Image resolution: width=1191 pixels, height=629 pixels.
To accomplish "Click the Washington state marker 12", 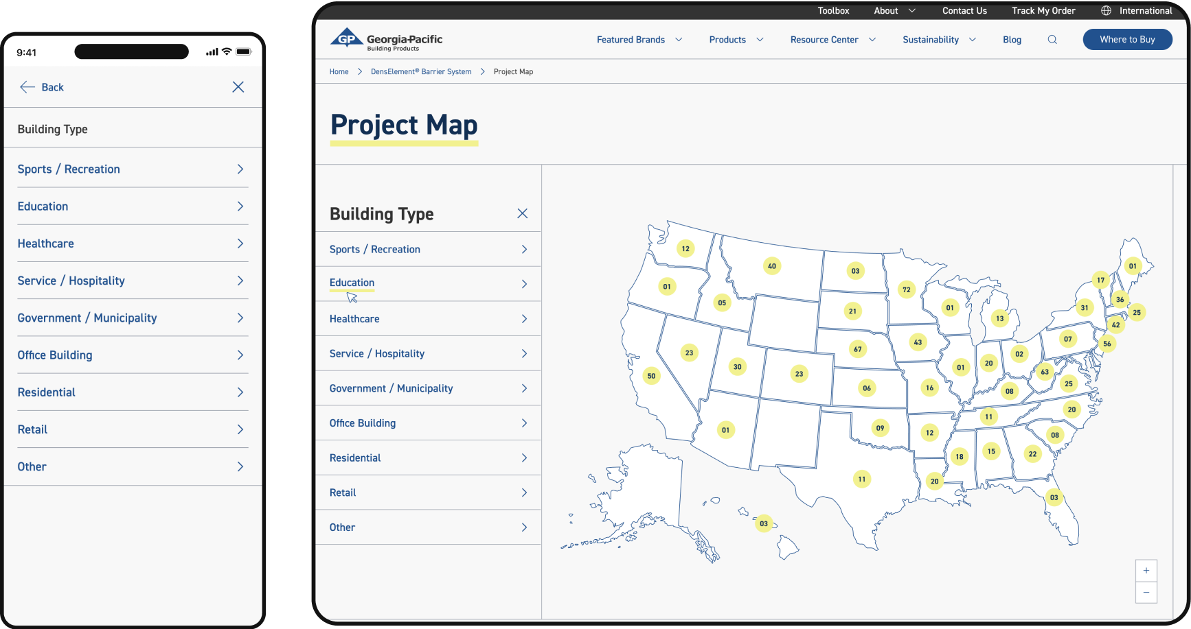I will 685,249.
